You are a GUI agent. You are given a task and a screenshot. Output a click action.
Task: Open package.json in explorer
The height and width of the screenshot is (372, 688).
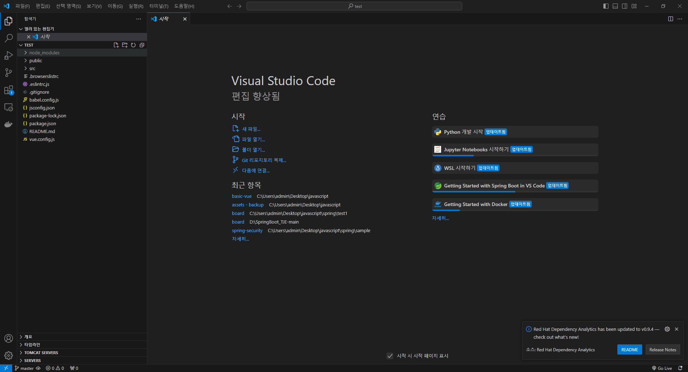click(82, 123)
